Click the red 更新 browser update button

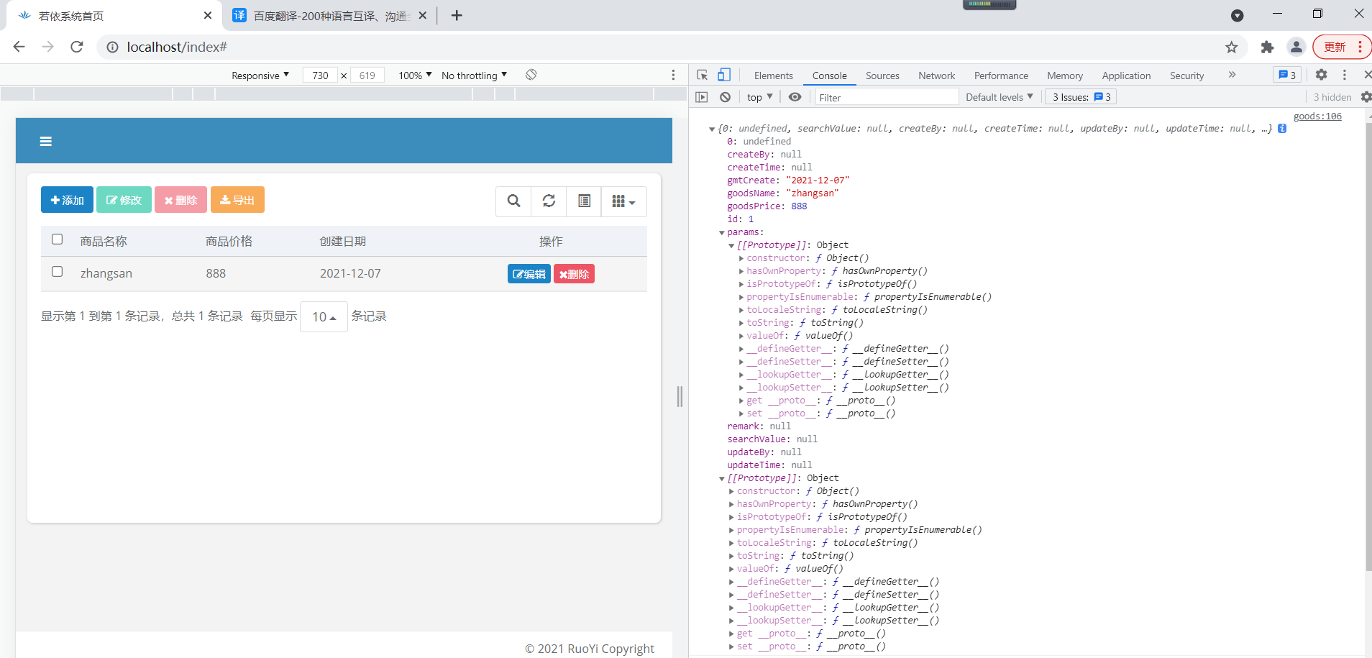pos(1342,47)
